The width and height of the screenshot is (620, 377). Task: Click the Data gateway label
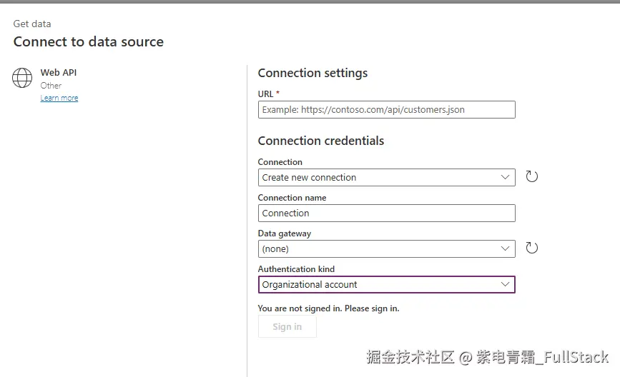284,233
